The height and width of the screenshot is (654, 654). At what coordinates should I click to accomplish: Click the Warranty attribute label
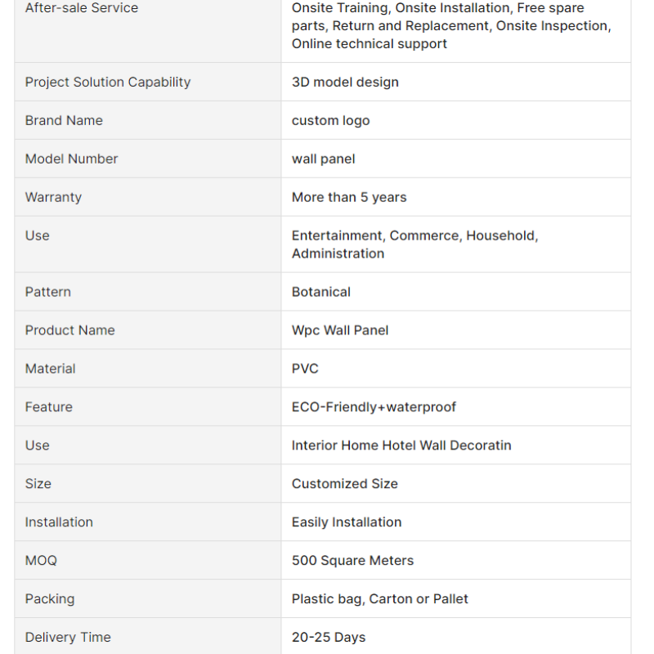53,197
